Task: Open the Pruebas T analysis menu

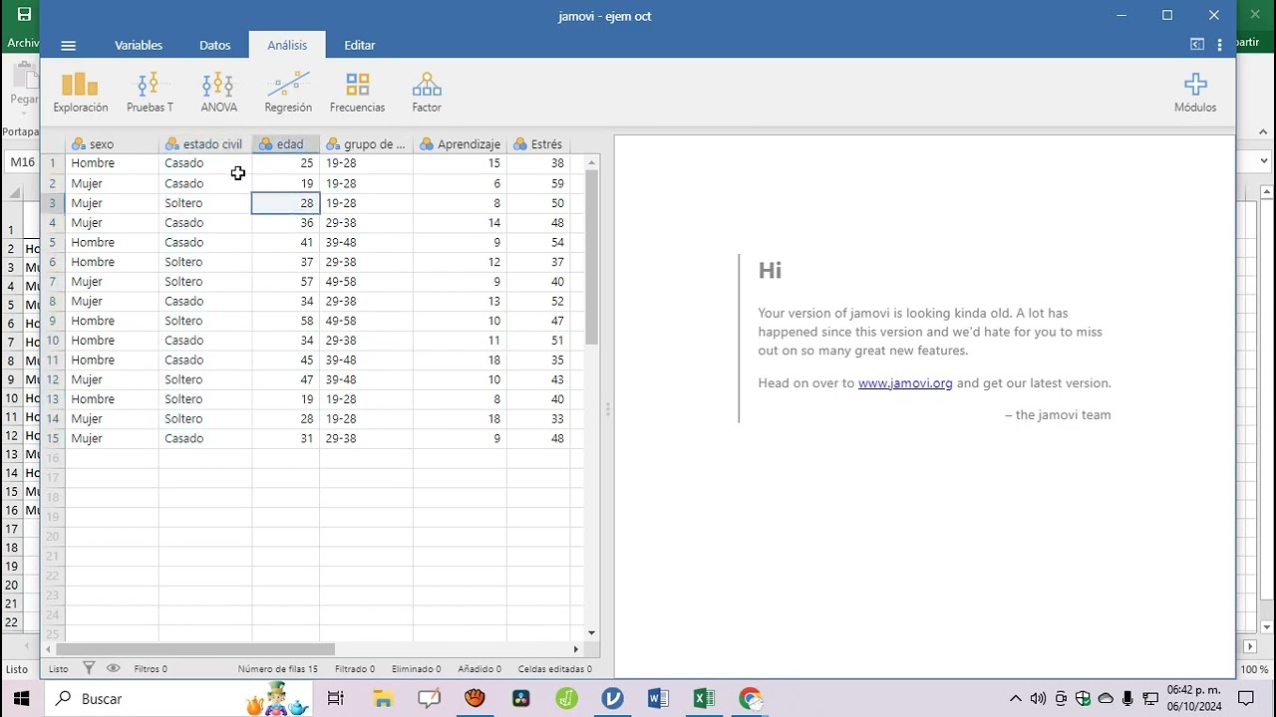Action: click(150, 93)
